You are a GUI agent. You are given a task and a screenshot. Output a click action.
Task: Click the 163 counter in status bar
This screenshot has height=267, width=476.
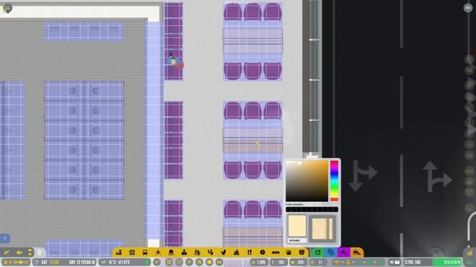click(279, 263)
